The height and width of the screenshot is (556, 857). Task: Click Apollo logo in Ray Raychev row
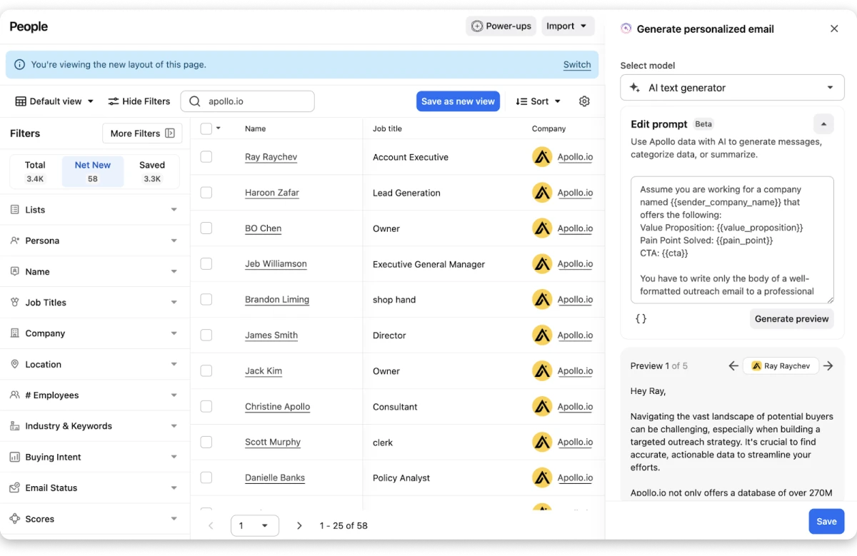pyautogui.click(x=542, y=157)
